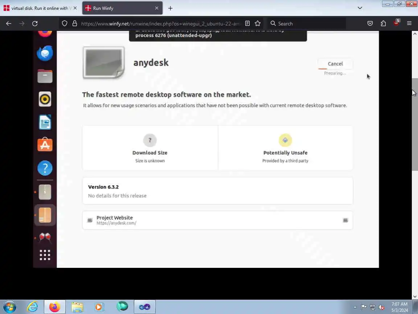Image resolution: width=418 pixels, height=314 pixels.
Task: Click the Download Size tile
Action: [150, 148]
